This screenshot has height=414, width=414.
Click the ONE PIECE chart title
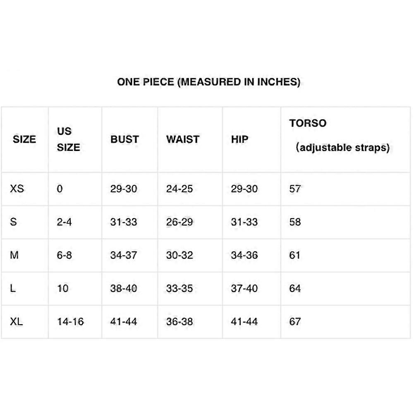point(208,82)
